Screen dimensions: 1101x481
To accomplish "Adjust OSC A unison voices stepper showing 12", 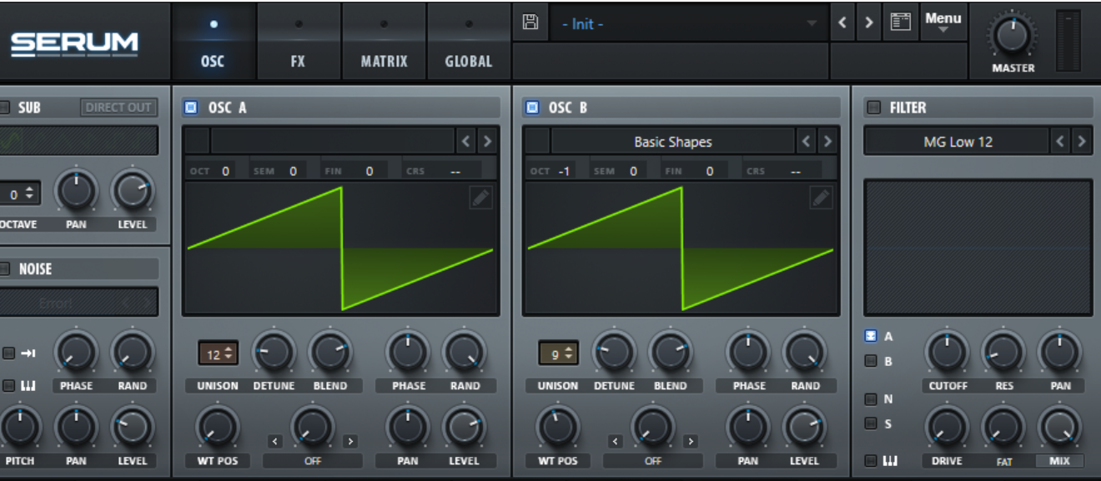I will [x=218, y=354].
